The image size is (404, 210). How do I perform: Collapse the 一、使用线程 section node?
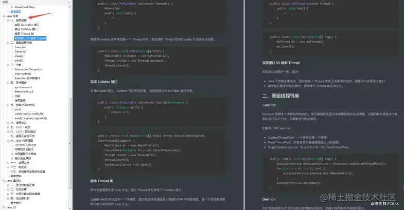click(8, 21)
